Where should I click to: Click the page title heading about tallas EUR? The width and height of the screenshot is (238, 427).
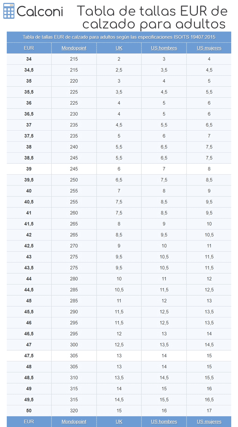[x=152, y=18]
